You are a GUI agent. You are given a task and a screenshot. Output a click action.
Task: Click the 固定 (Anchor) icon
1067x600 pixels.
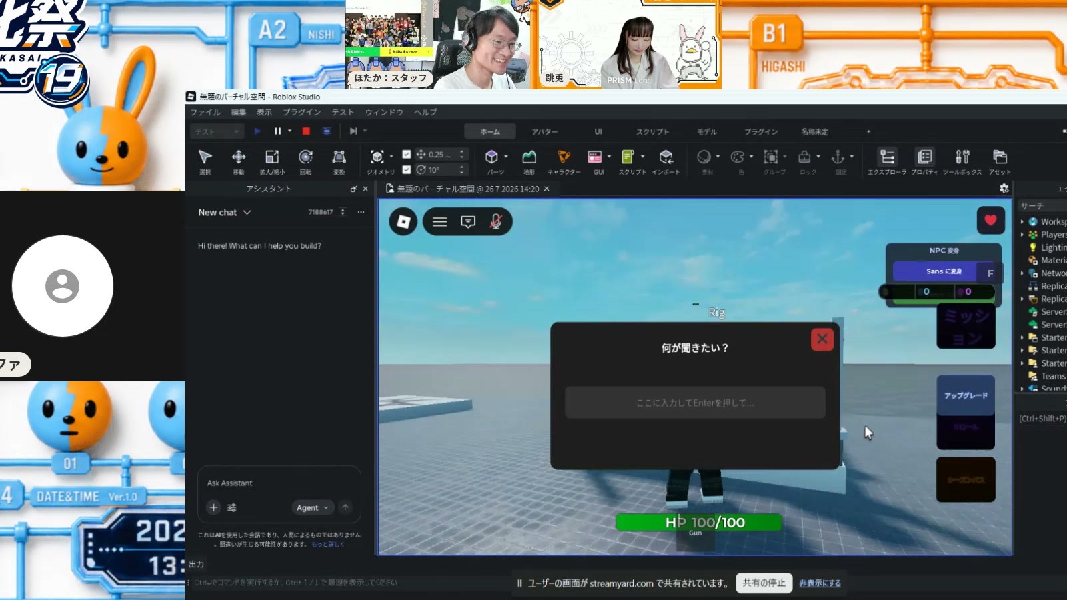click(x=838, y=157)
